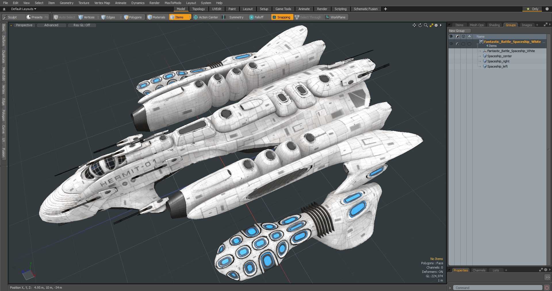Click the viewport rotate icon
This screenshot has width=552, height=291.
click(420, 25)
